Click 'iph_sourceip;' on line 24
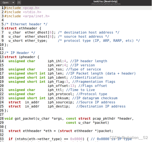The image size is (152, 142). (x=61, y=102)
